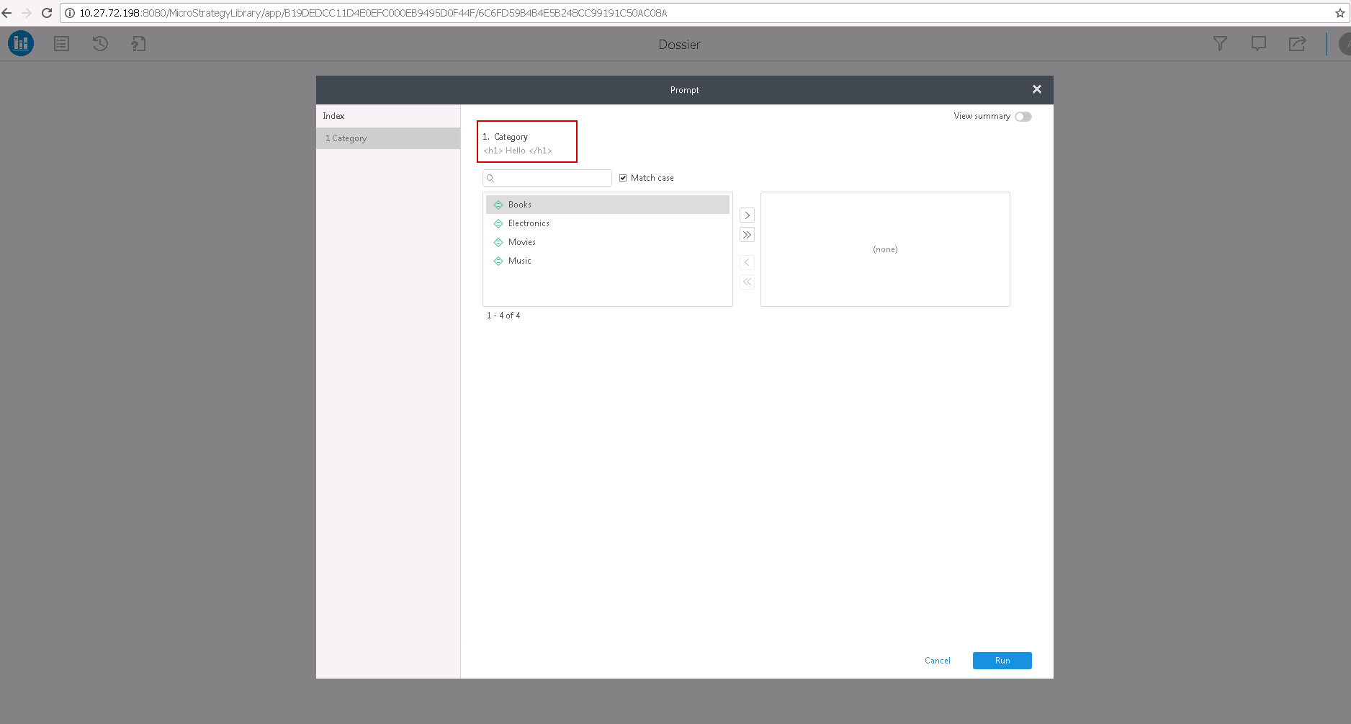Add all items with double arrow button

747,235
